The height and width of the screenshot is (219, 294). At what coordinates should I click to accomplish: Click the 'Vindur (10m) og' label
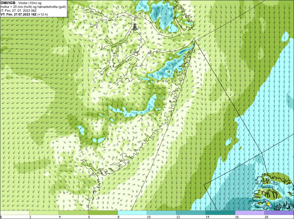(30, 3)
